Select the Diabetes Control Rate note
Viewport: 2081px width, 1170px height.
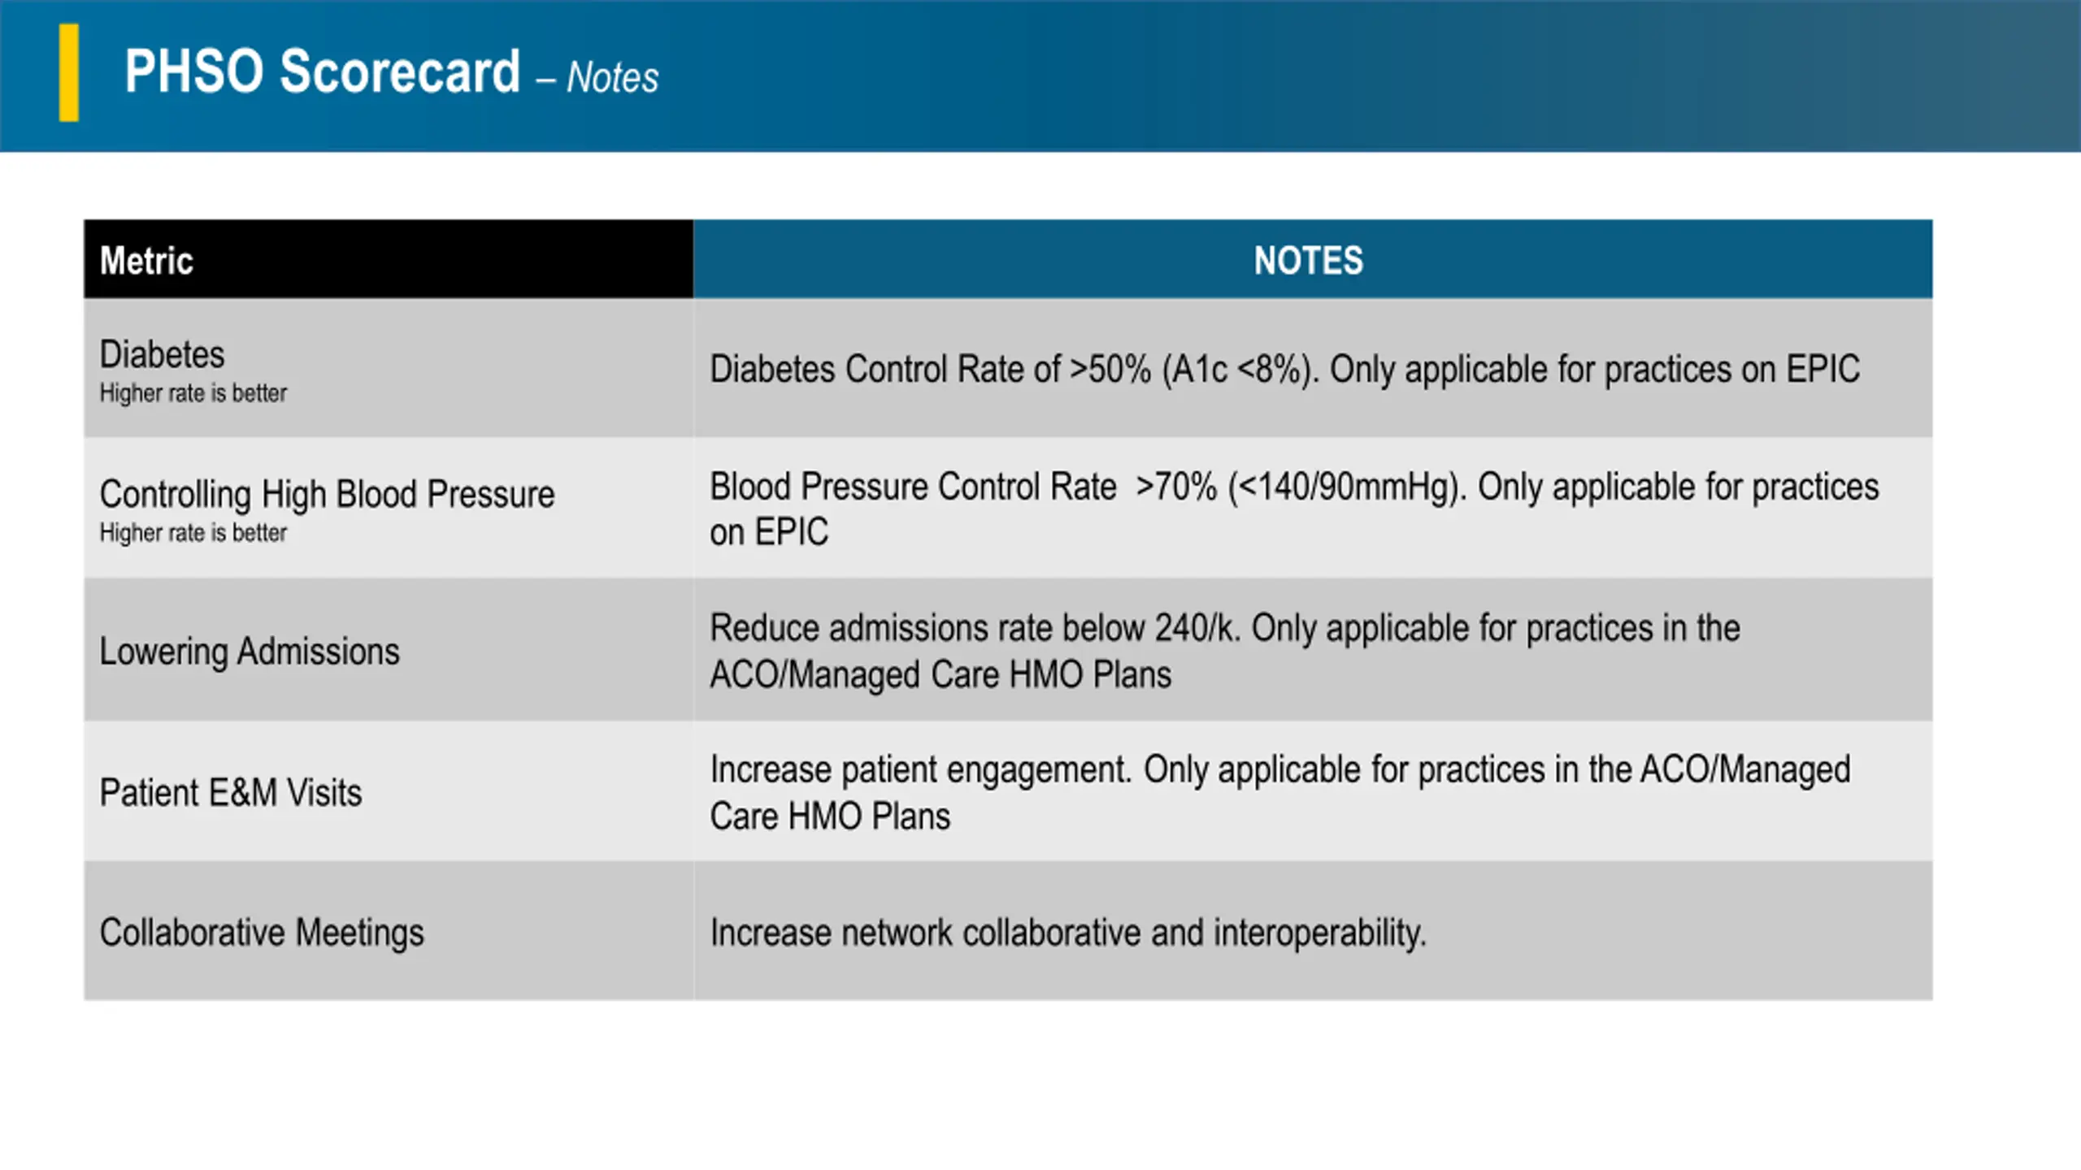pyautogui.click(x=1284, y=370)
